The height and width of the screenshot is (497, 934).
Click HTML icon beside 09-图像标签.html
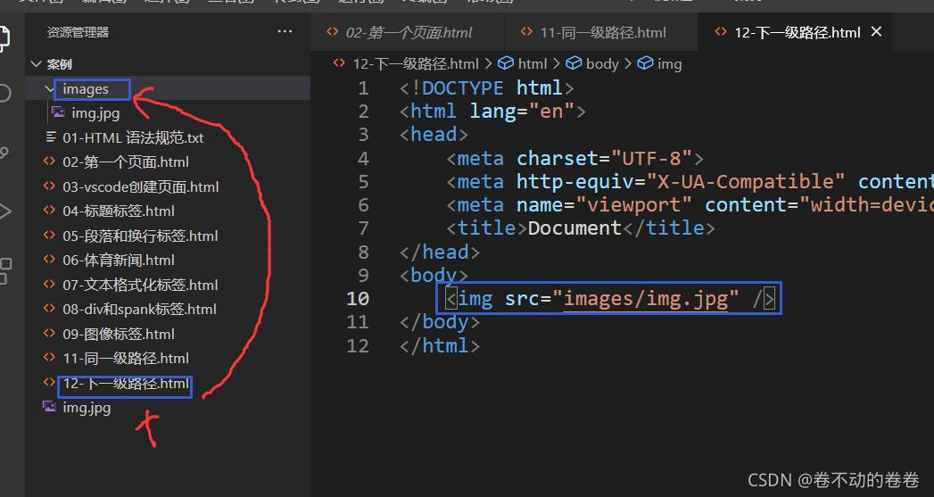(x=49, y=333)
